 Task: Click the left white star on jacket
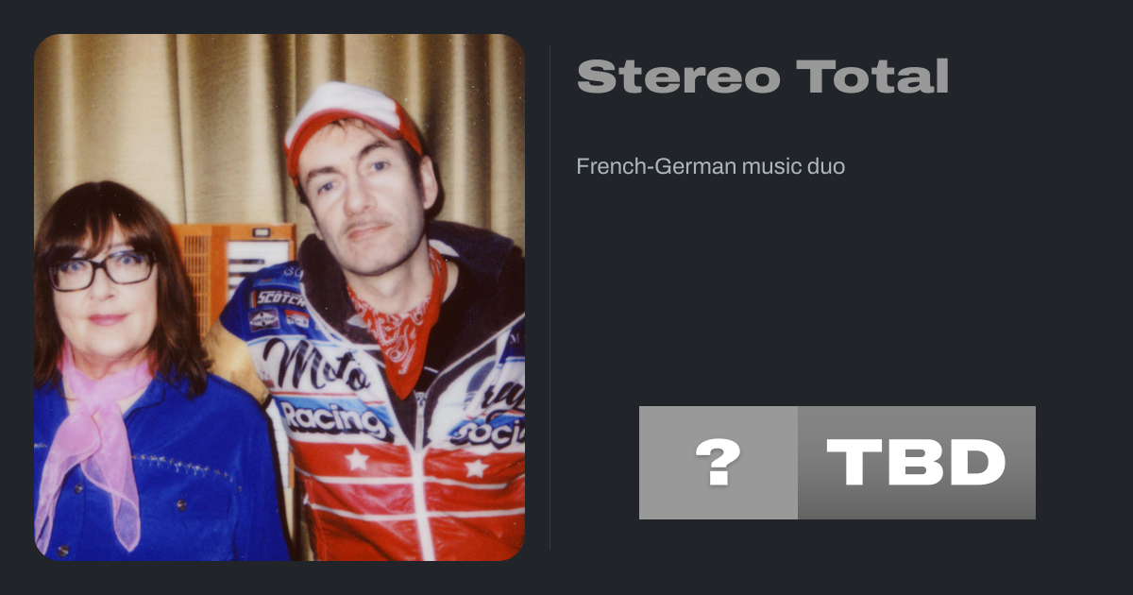[x=356, y=459]
